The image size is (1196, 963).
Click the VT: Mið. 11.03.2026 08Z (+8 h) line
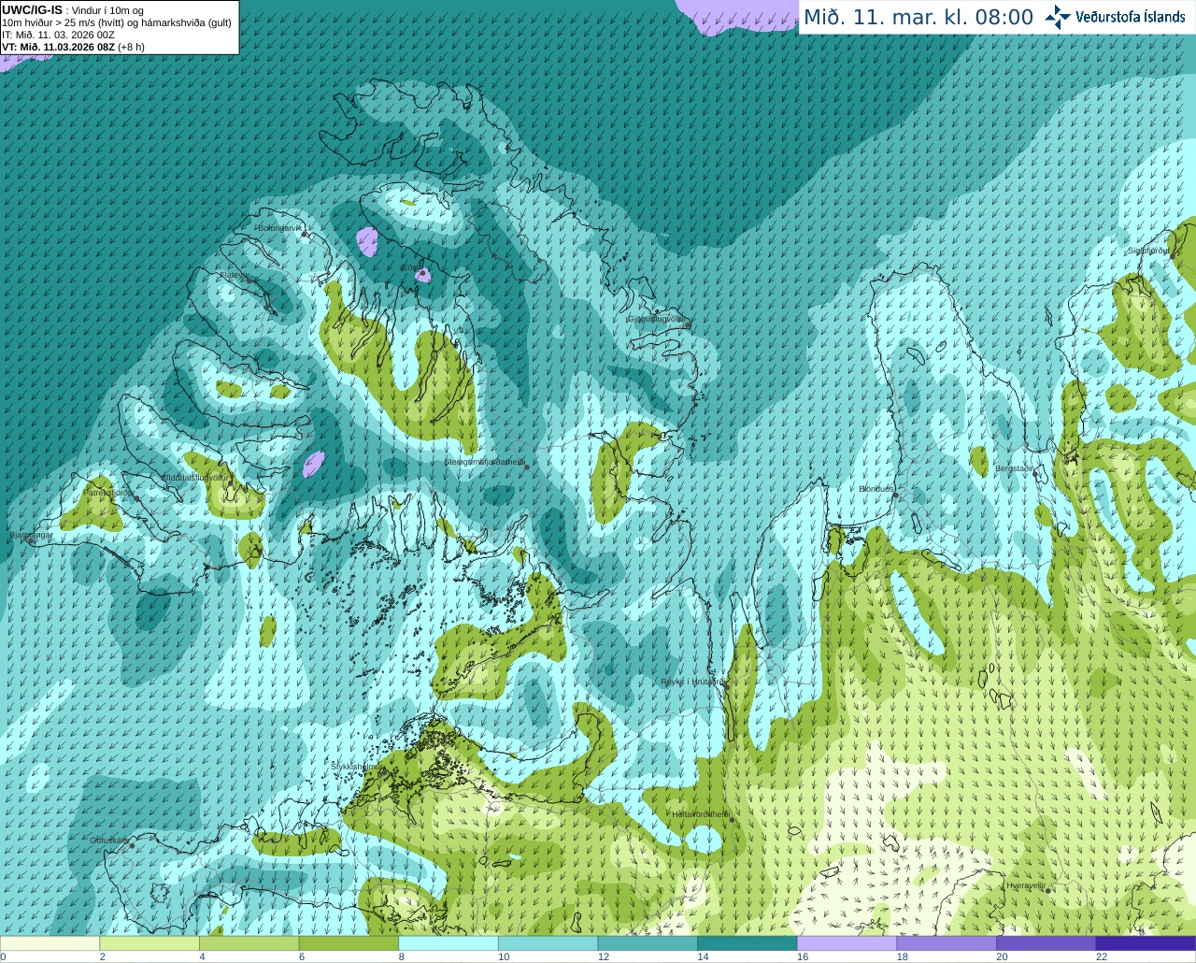(x=73, y=47)
